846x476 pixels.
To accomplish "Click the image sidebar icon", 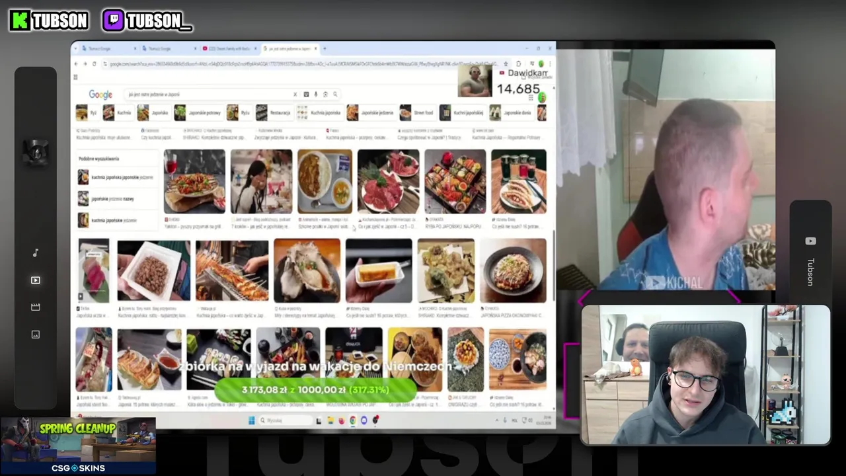I will pos(36,334).
